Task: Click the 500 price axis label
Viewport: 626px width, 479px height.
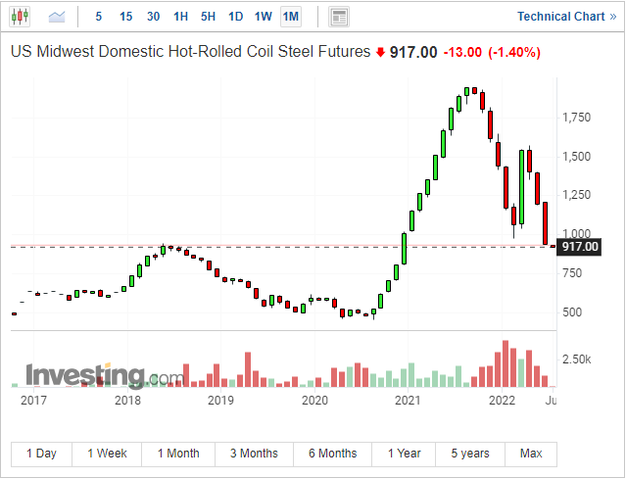Action: [x=572, y=312]
